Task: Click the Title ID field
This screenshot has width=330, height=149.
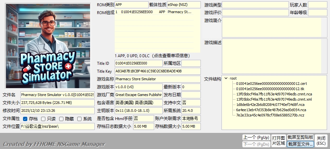Action: pyautogui.click(x=139, y=63)
